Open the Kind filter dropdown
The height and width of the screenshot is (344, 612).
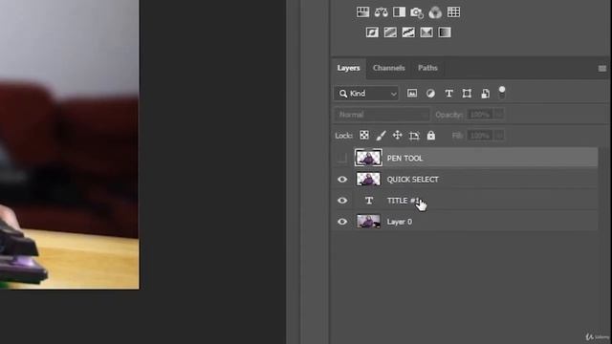tap(366, 94)
